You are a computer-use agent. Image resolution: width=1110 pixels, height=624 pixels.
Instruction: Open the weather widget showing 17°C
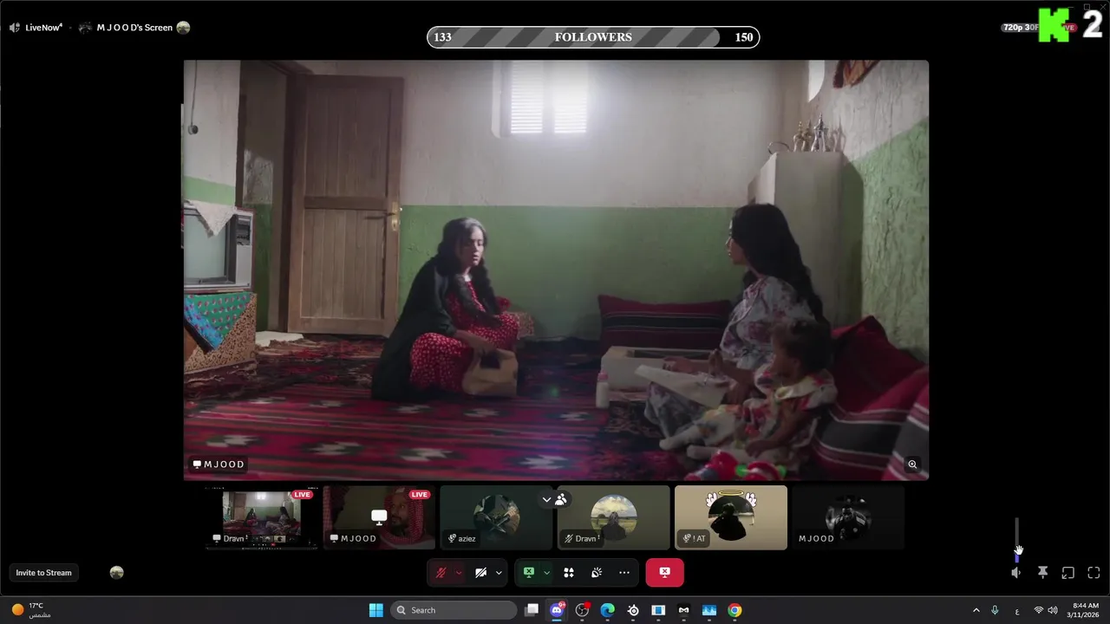31,610
